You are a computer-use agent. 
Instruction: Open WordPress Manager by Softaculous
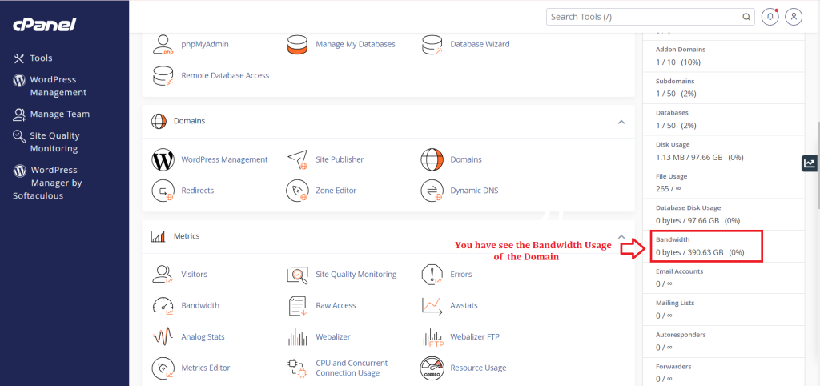[x=47, y=183]
